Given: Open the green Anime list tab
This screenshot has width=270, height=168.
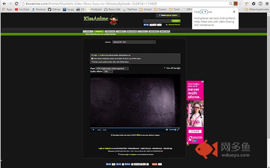Looking at the screenshot, I should coord(99,31).
